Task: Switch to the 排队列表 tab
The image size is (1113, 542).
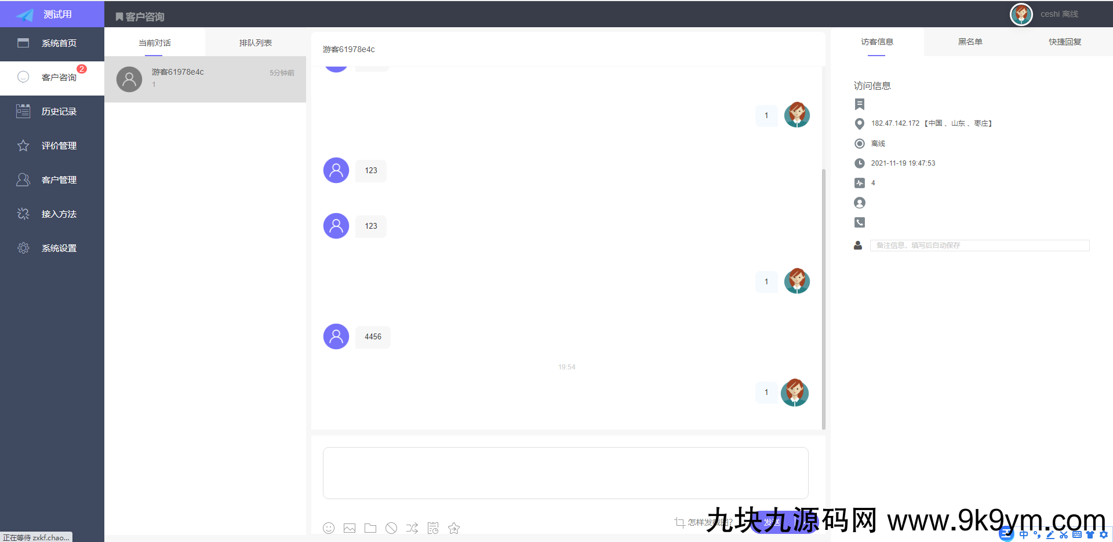Action: click(x=254, y=42)
